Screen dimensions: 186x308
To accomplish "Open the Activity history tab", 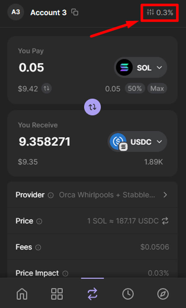I will (128, 294).
